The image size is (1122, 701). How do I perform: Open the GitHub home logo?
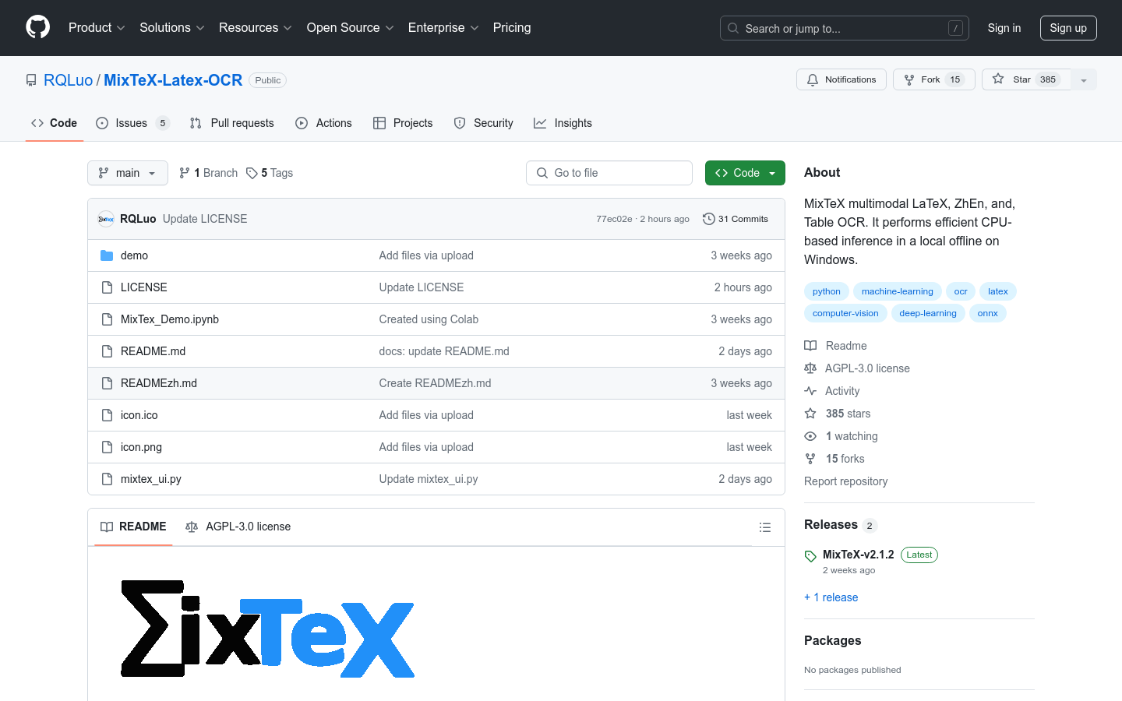tap(38, 27)
